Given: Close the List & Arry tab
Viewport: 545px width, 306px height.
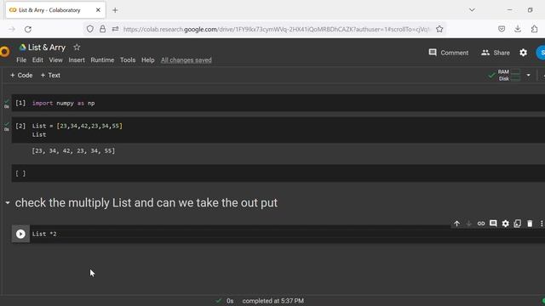Looking at the screenshot, I should (98, 10).
